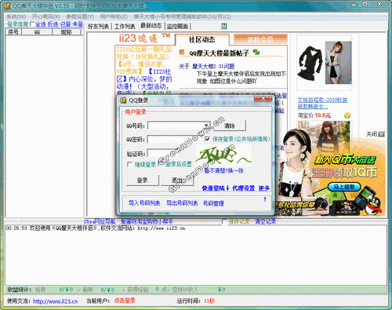Click the 全选 select-all link
This screenshot has height=310, width=392.
(41, 24)
